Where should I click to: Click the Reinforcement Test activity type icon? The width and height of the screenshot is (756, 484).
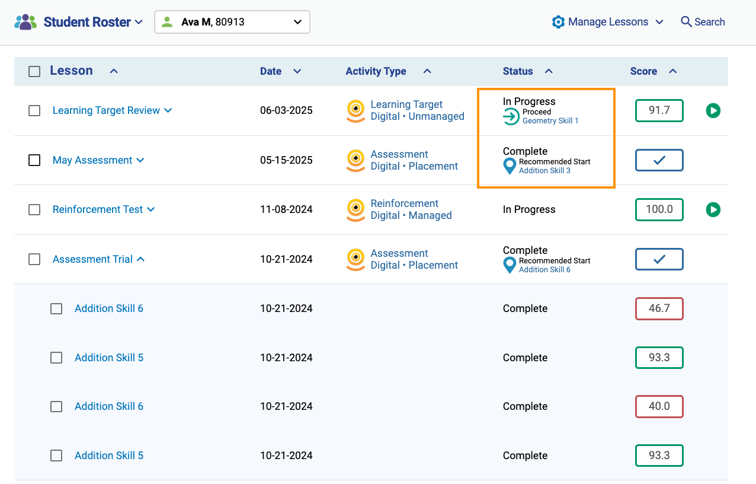355,210
